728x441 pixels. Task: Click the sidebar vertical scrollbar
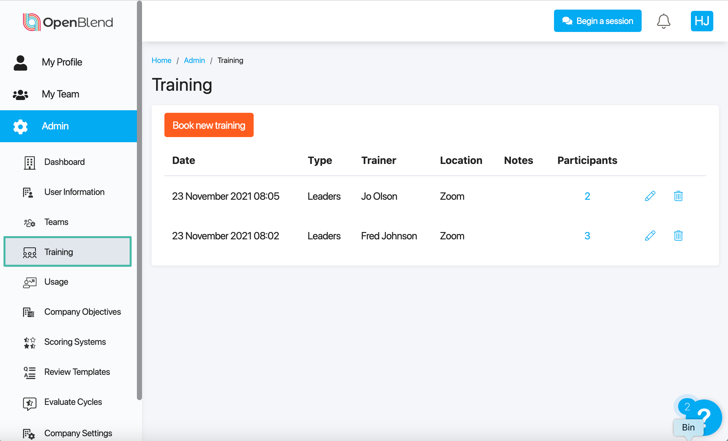tap(139, 200)
